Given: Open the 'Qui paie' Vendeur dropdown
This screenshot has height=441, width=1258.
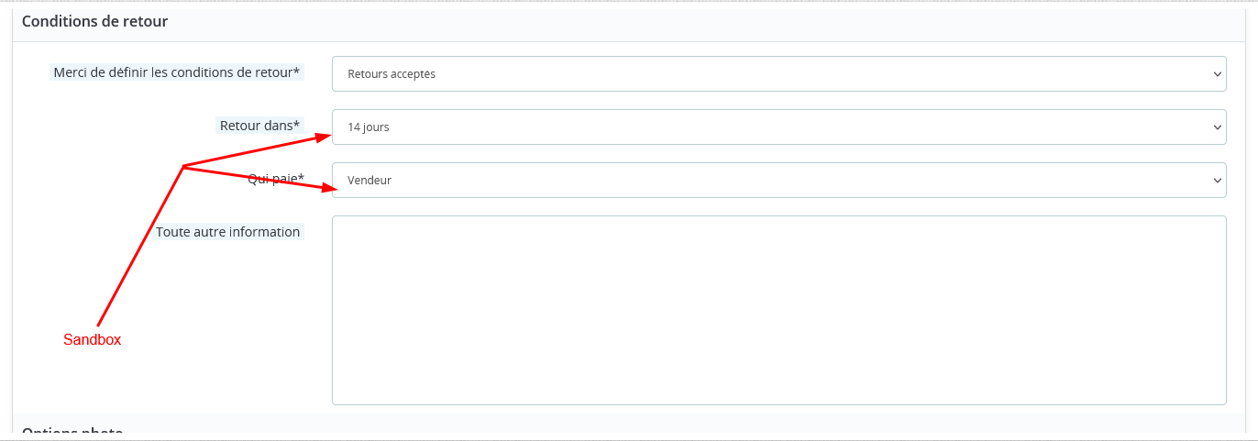Looking at the screenshot, I should pyautogui.click(x=778, y=181).
